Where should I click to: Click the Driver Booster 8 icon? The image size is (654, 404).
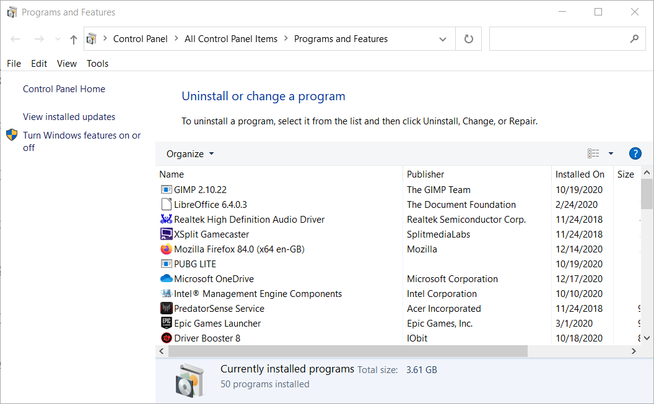point(167,338)
